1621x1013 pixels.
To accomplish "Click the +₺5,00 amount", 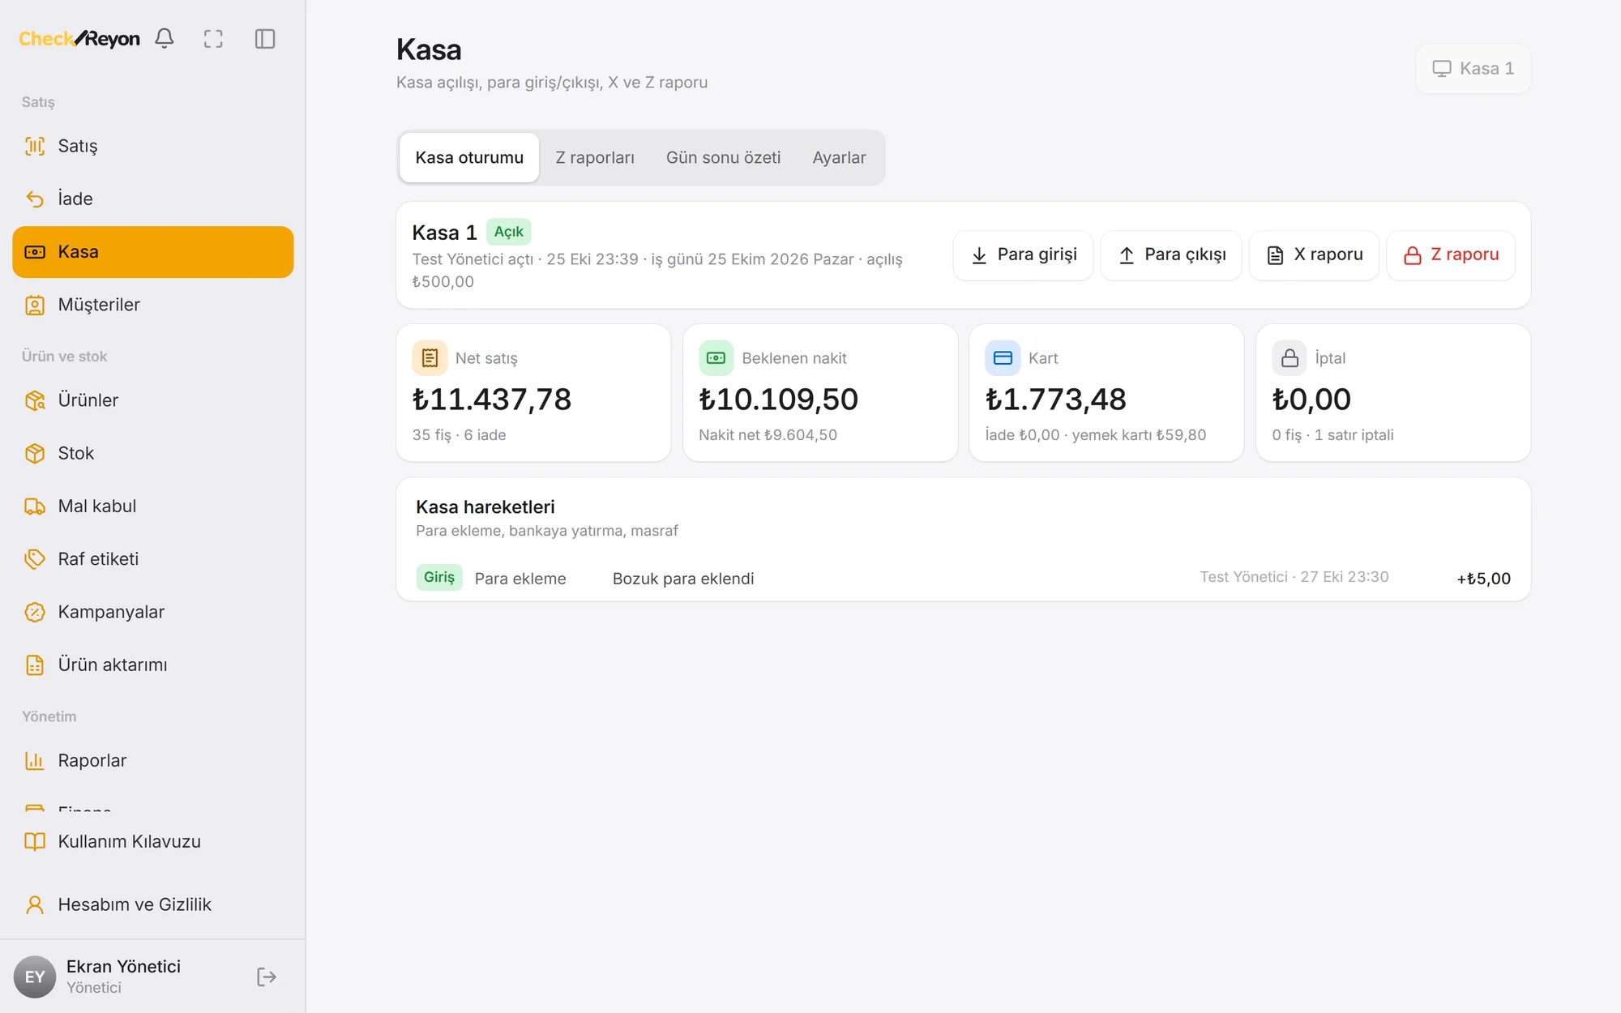I will tap(1483, 579).
